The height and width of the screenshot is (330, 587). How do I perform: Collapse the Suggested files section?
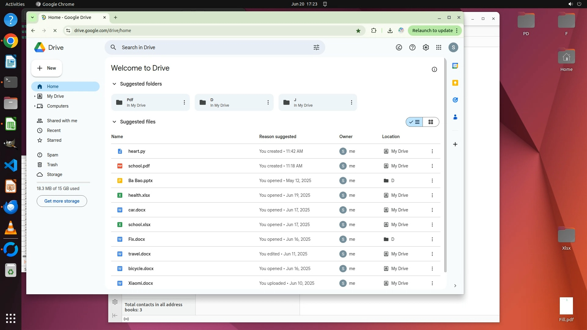[x=114, y=122]
